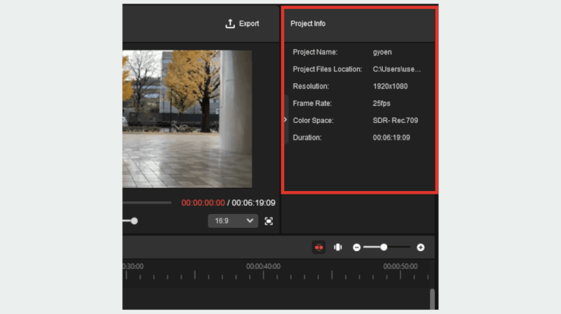This screenshot has height=314, width=561.
Task: Click the preview playback slider handle
Action: coord(134,221)
